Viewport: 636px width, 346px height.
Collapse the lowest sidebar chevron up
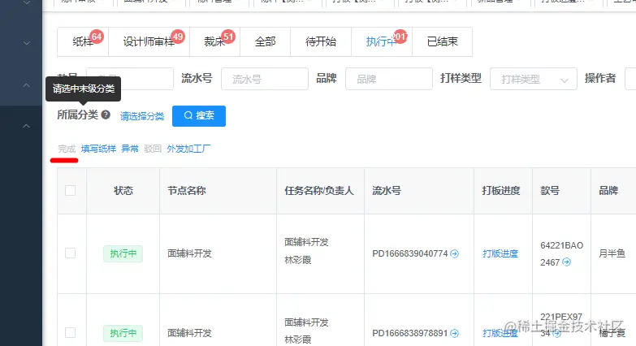[26, 126]
